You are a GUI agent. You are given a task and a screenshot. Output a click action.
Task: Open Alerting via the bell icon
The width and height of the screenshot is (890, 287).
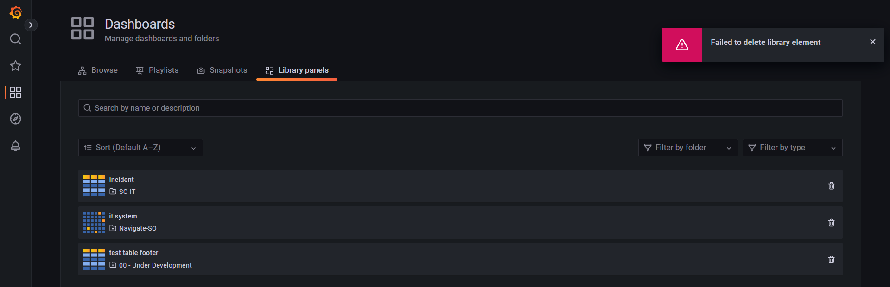(x=15, y=145)
